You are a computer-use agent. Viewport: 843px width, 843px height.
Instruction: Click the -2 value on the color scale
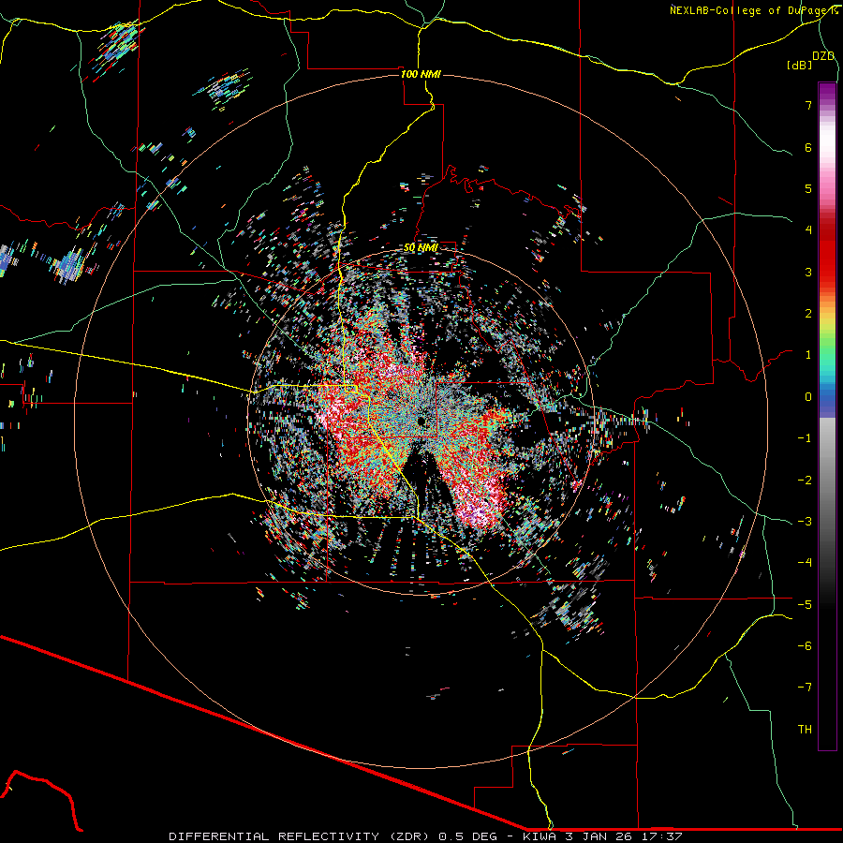pyautogui.click(x=805, y=481)
